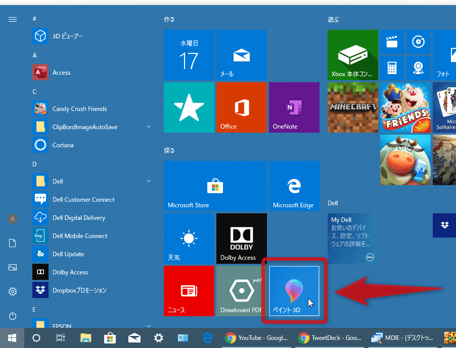Open the Xbox console companion tile
This screenshot has height=348, width=456.
tap(353, 55)
